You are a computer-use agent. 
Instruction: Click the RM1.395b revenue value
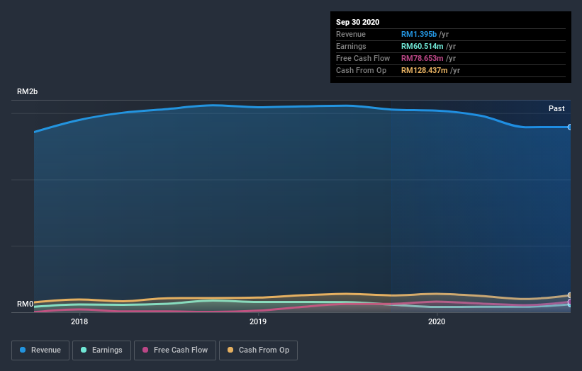pyautogui.click(x=419, y=34)
